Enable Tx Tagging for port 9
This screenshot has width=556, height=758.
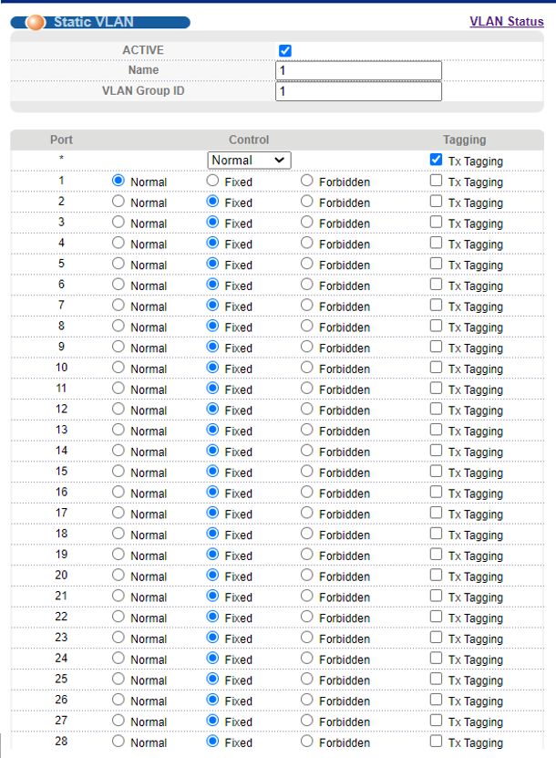click(436, 347)
